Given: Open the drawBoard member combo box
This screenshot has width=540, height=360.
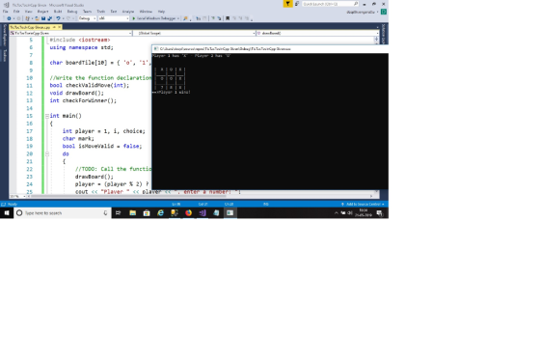Looking at the screenshot, I should [317, 33].
